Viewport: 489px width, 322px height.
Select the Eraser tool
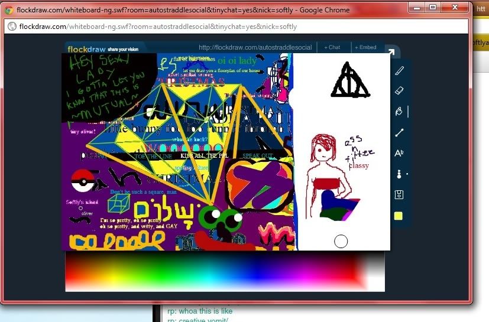coord(399,91)
